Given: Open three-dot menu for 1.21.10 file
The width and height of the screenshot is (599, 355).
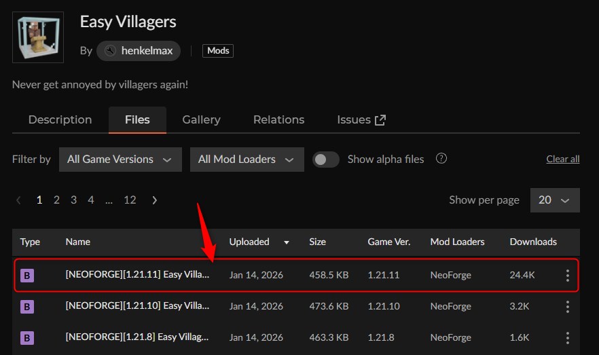Looking at the screenshot, I should pyautogui.click(x=568, y=306).
